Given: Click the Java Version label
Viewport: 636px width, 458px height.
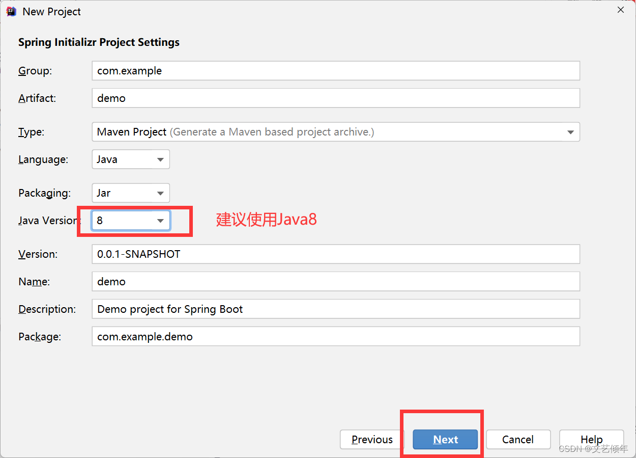Looking at the screenshot, I should pos(50,221).
